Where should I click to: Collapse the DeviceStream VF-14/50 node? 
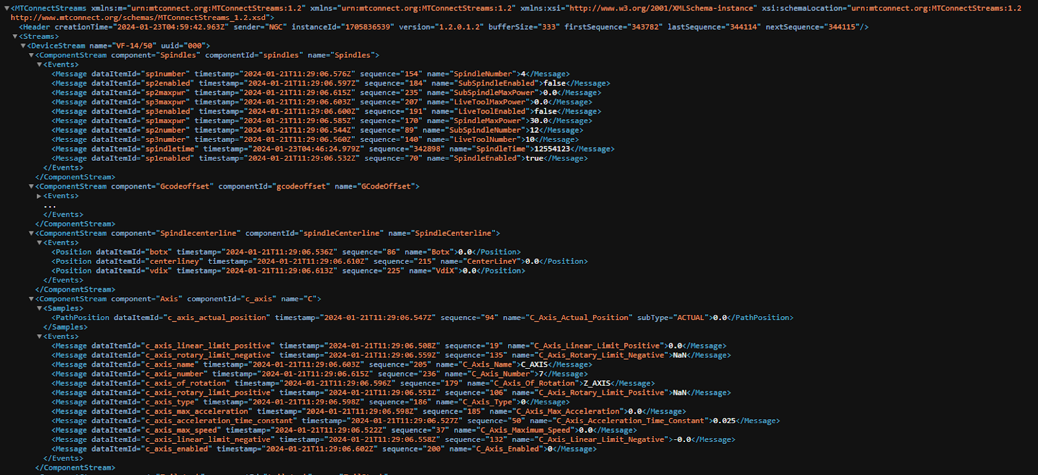(23, 46)
